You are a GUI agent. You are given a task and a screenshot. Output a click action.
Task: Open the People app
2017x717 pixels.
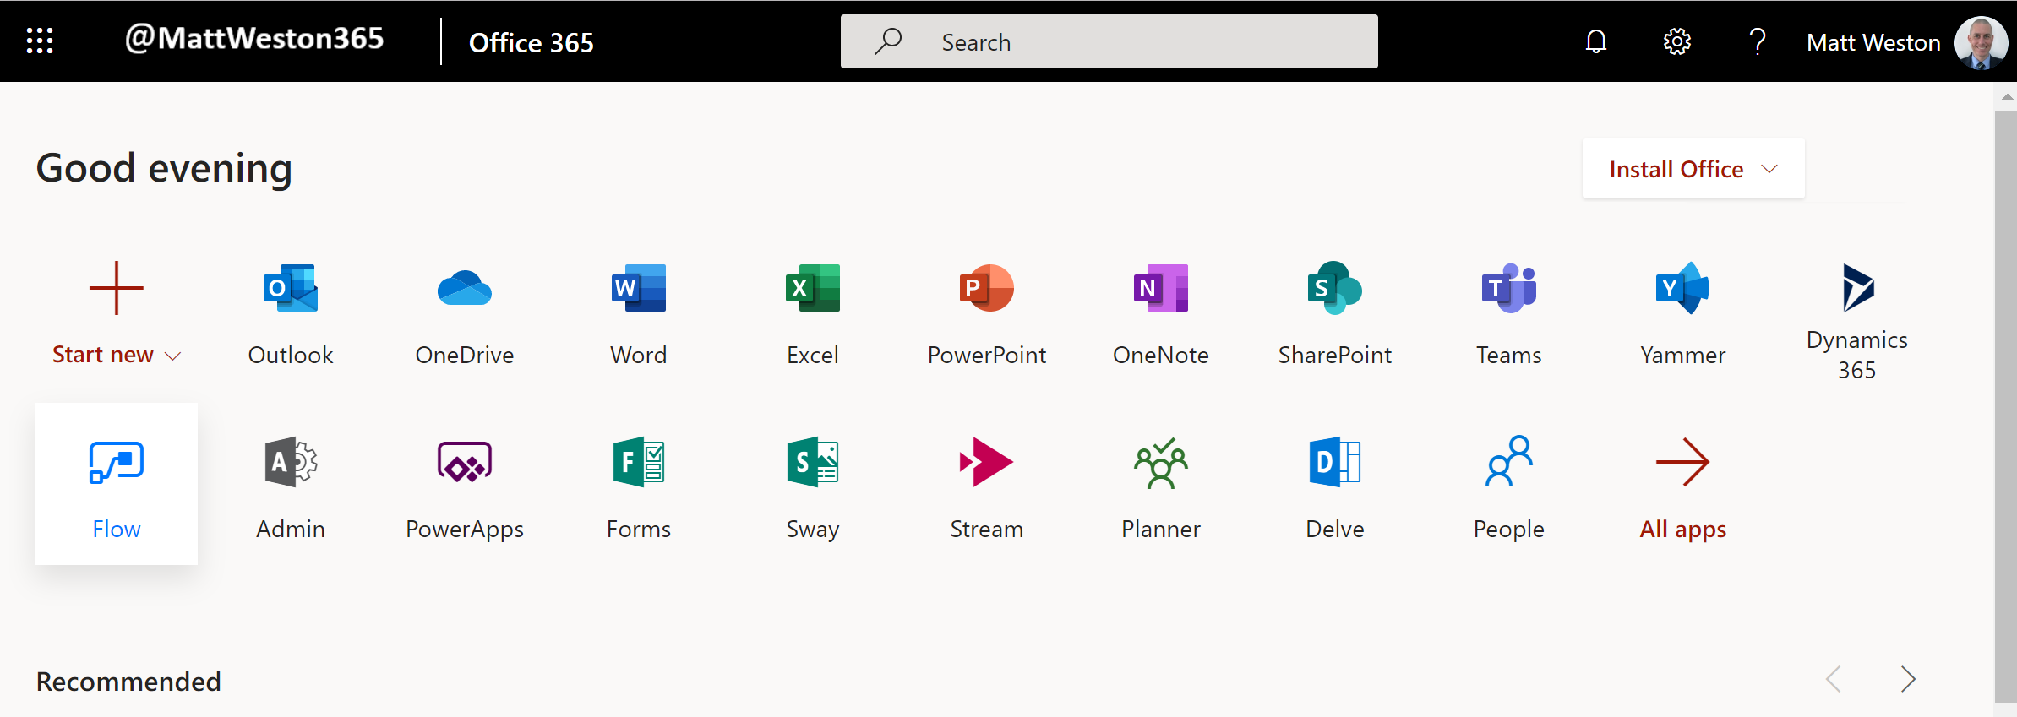point(1509,488)
